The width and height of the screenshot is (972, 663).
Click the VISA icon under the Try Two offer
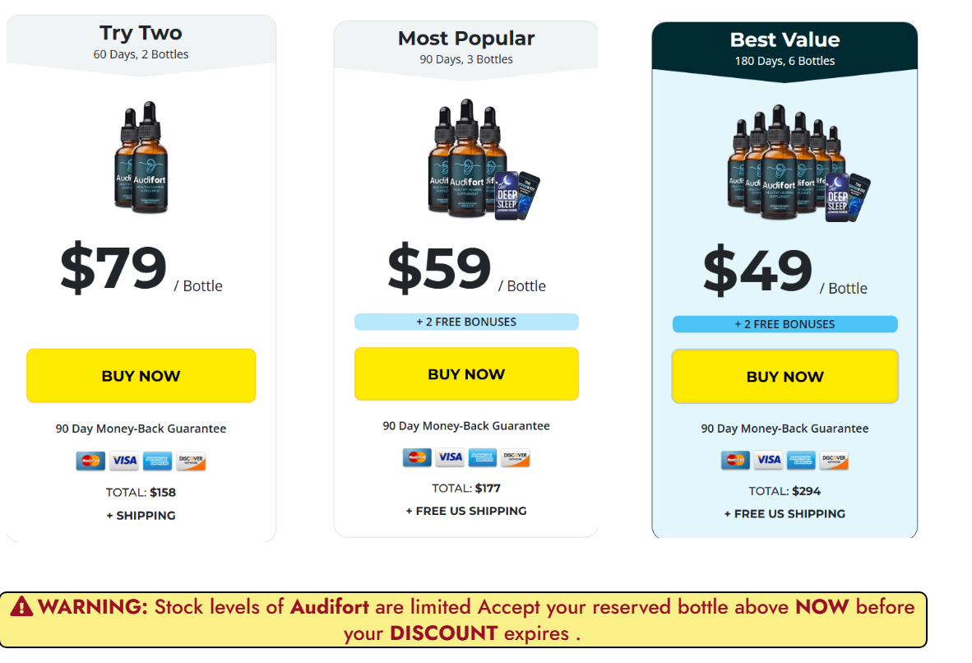point(124,461)
